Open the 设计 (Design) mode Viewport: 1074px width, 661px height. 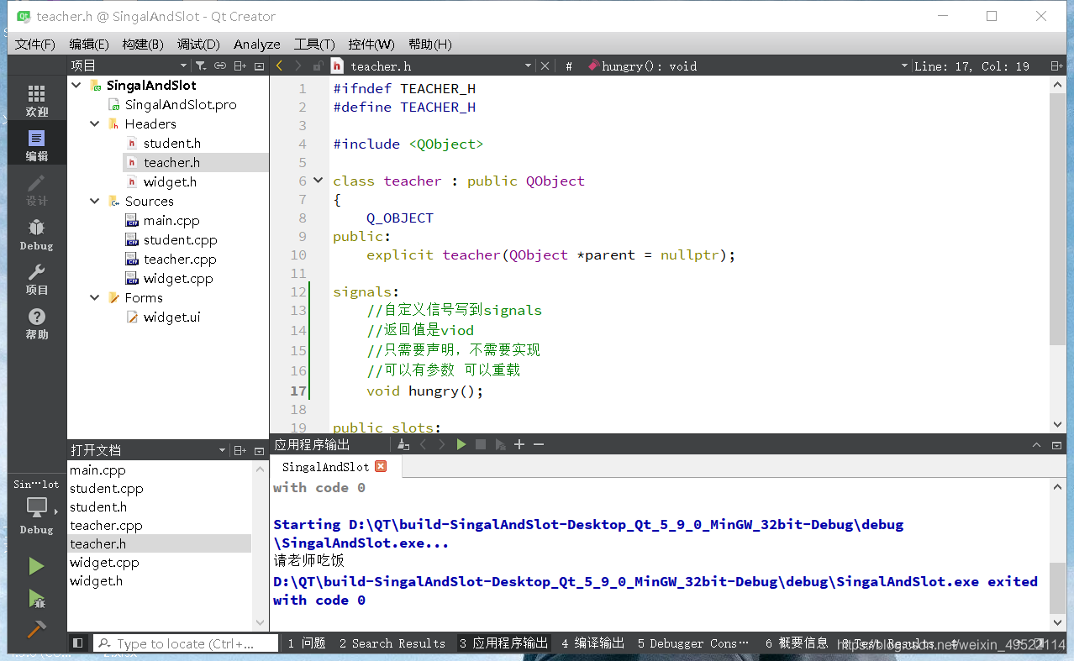[36, 190]
